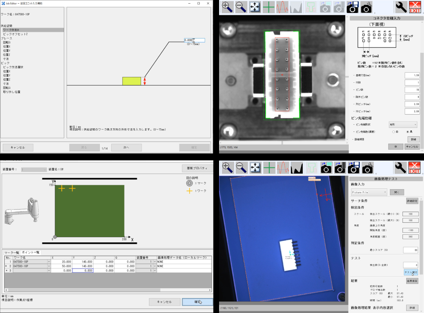Click zoom-out magnifier above the blue camera image
424x313 pixels.
coord(241,168)
